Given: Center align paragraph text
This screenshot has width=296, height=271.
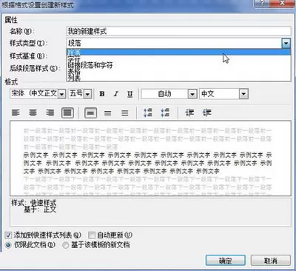Looking at the screenshot, I should [33, 113].
